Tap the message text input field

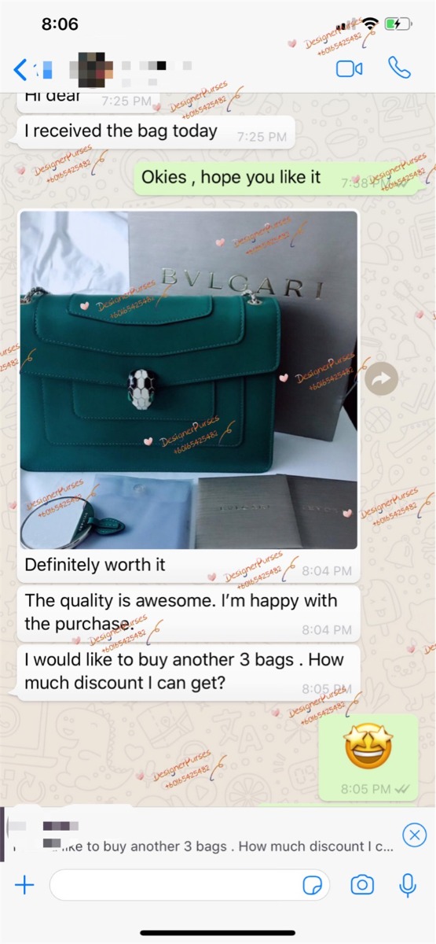coord(189,885)
